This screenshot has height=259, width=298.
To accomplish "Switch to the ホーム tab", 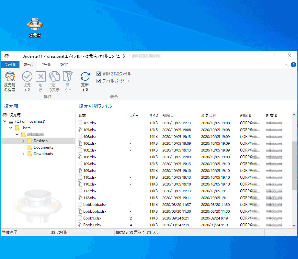I will click(x=28, y=65).
